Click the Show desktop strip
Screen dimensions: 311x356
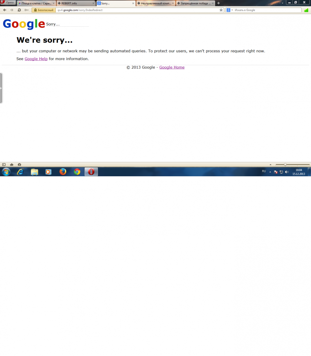(x=310, y=172)
